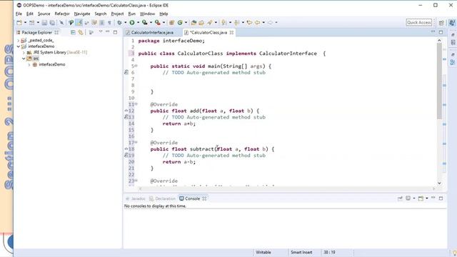The image size is (457, 257).
Task: Click the Debug bug icon
Action: point(119,22)
